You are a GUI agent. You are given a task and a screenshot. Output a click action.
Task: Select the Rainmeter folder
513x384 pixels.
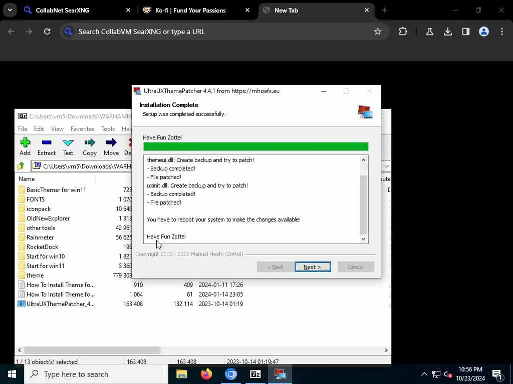click(x=40, y=237)
